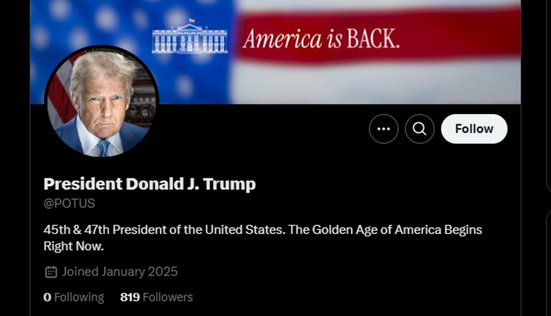Click display name President Donald J. Trump
The image size is (551, 316).
[150, 184]
